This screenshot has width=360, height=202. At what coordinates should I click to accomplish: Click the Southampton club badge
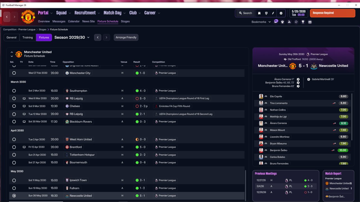coord(67,91)
